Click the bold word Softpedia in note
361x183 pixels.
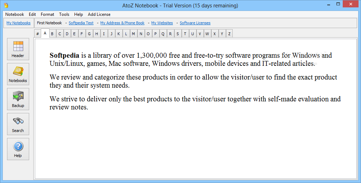click(x=64, y=55)
